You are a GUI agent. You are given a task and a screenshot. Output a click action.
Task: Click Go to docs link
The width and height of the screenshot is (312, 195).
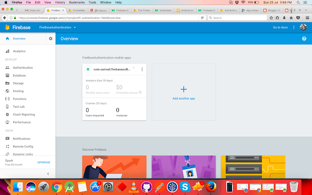[280, 27]
